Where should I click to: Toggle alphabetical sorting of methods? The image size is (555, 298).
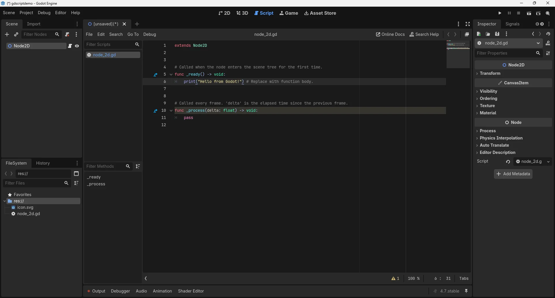click(x=138, y=166)
